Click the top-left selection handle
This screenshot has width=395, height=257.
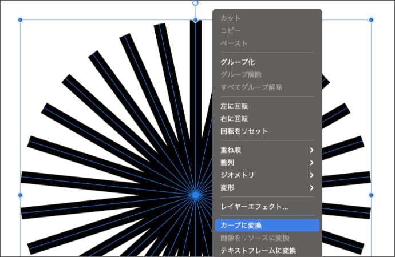21,20
